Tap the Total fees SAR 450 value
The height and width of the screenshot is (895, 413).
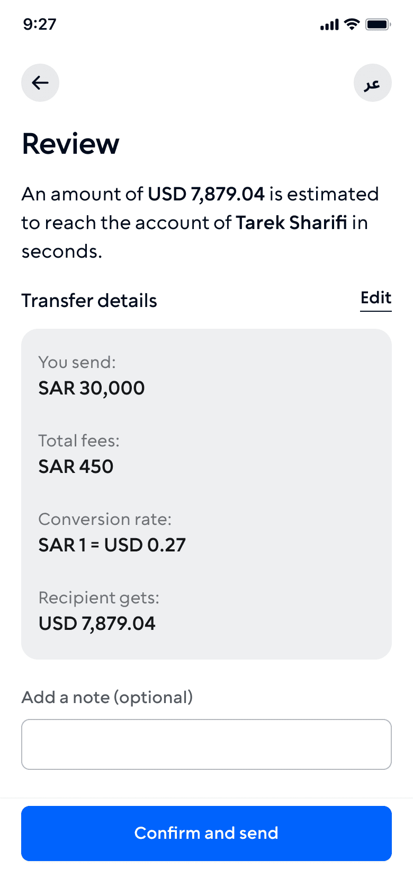76,467
